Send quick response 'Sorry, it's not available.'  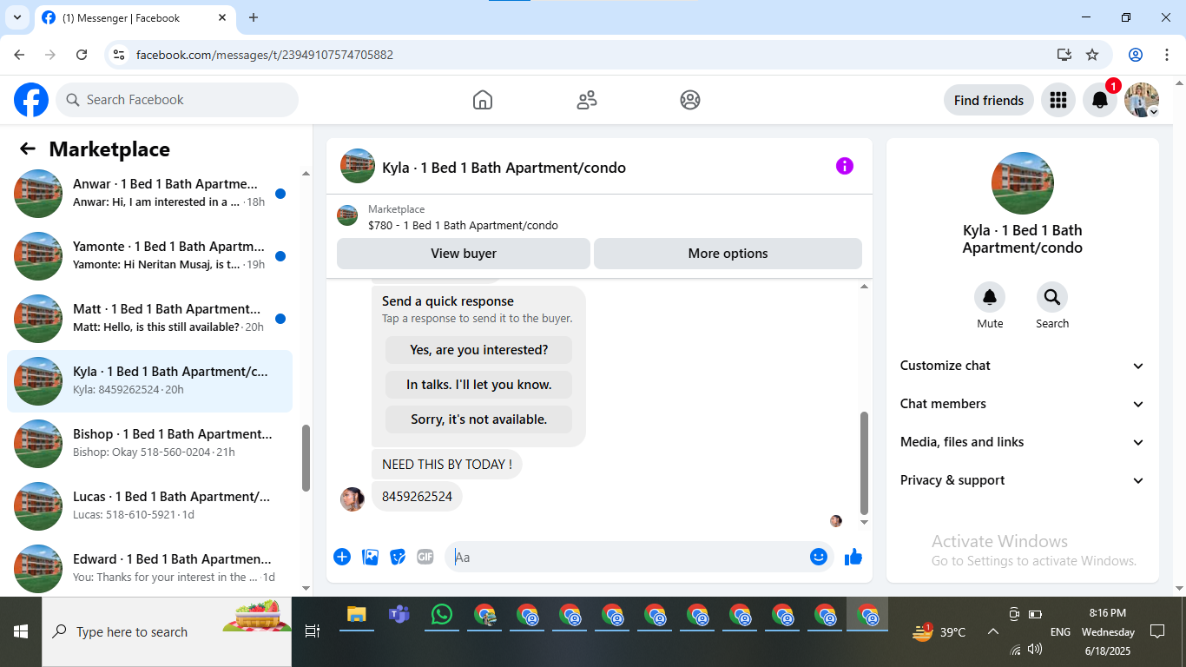point(478,419)
